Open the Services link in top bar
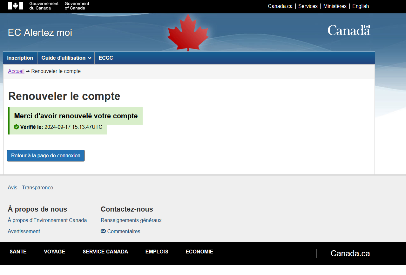The image size is (406, 275). tap(308, 6)
